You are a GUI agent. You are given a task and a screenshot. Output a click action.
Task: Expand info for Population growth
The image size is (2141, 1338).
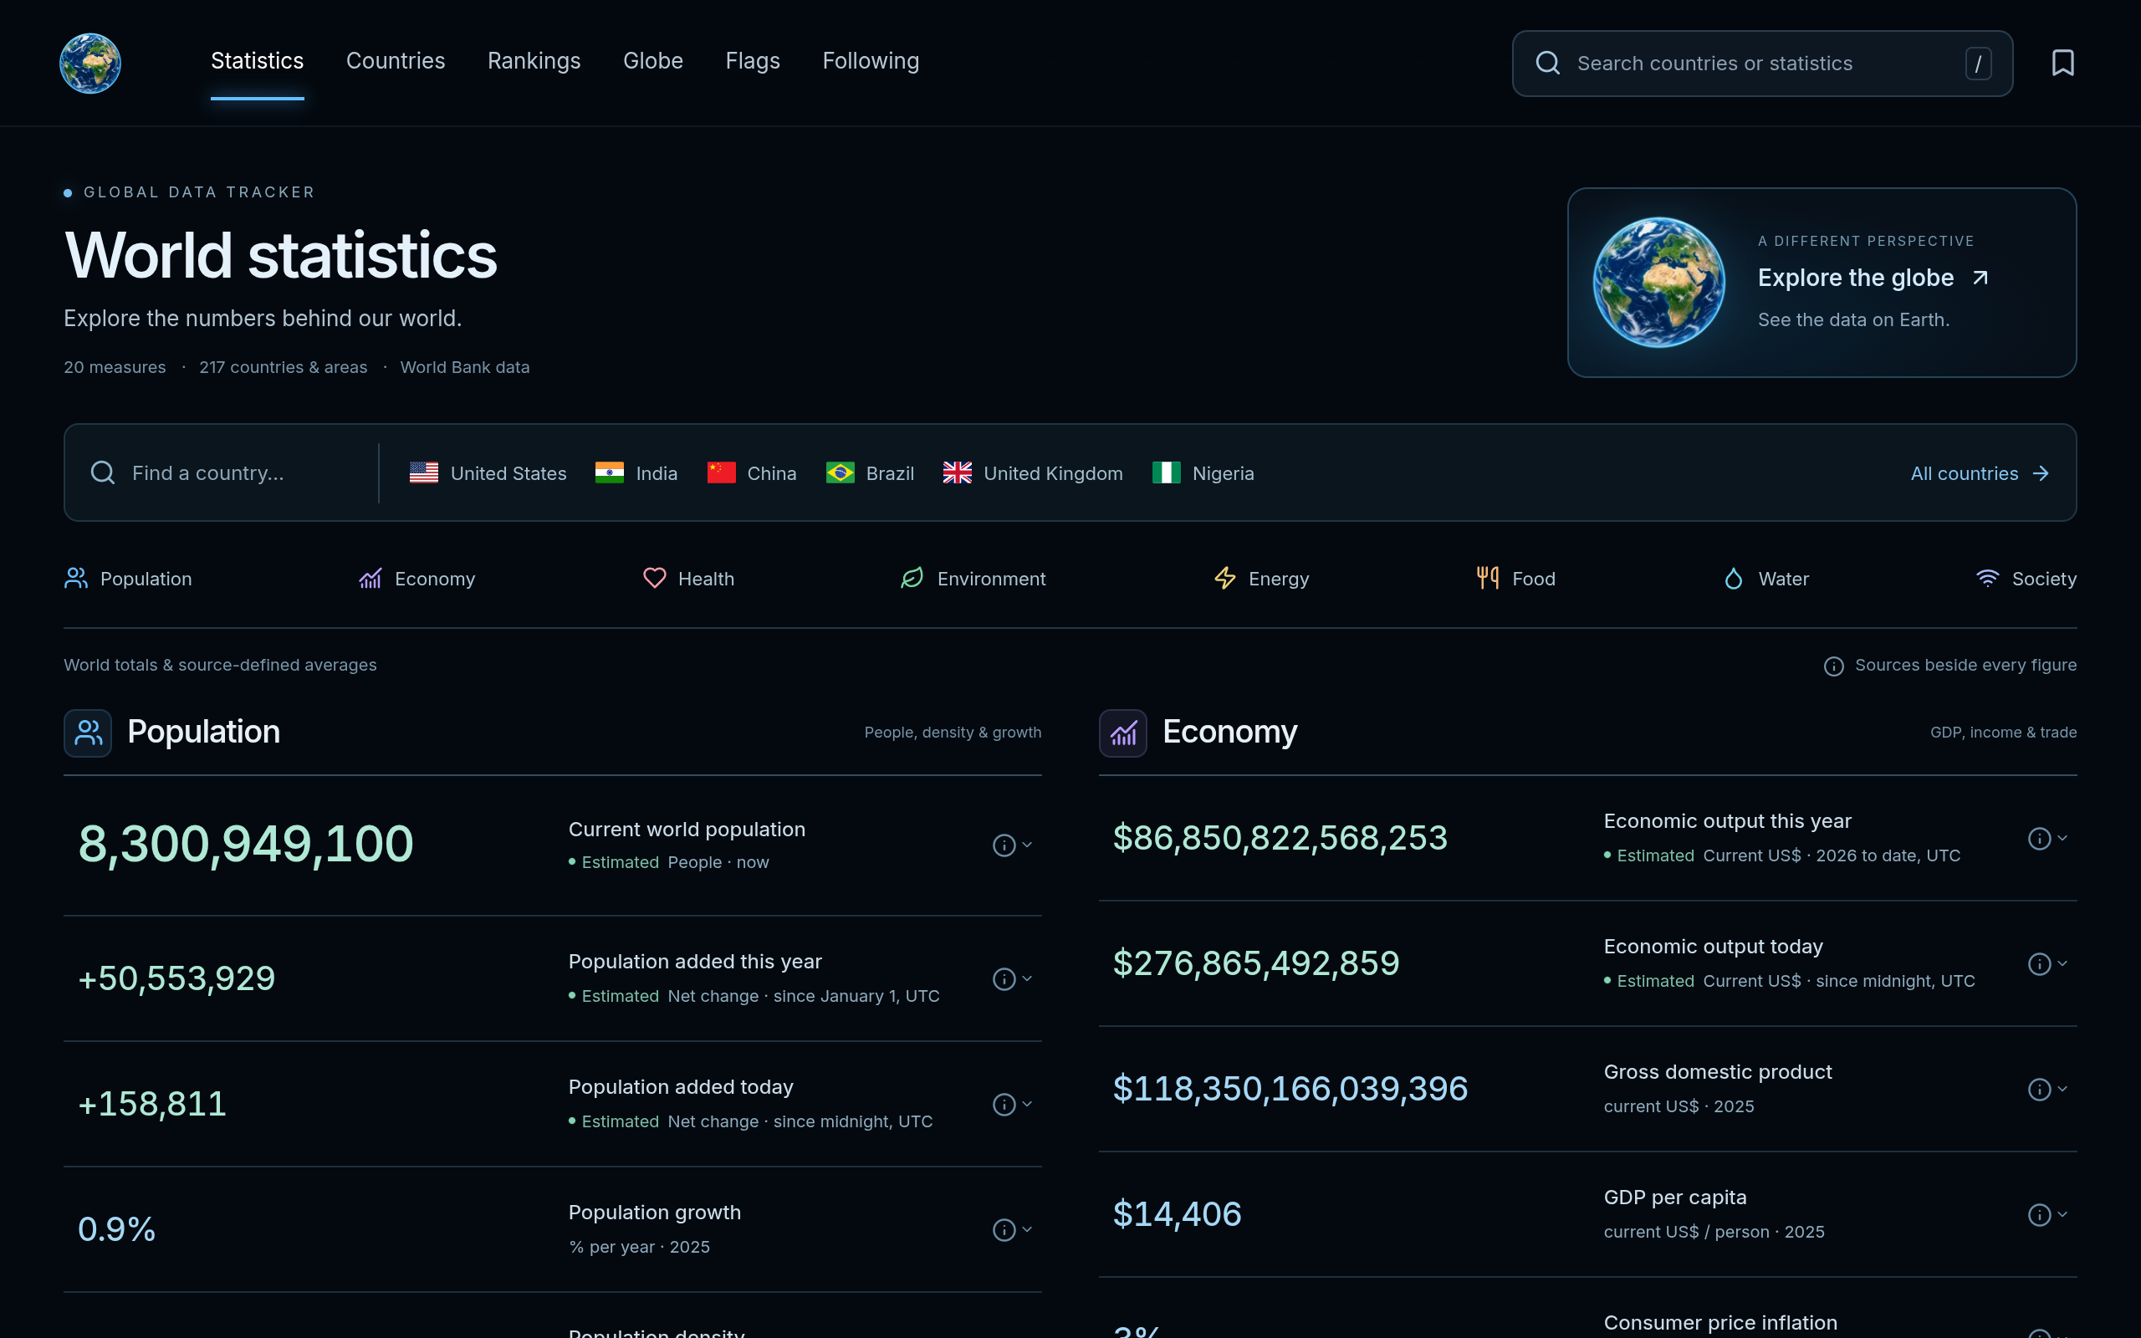[x=1012, y=1230]
